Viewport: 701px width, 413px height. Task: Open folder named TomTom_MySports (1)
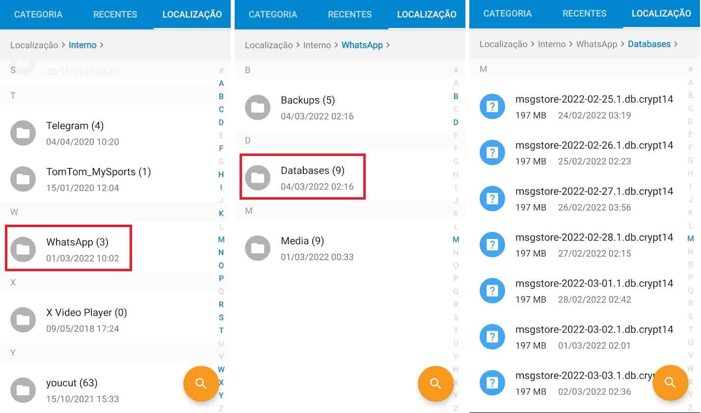click(98, 172)
